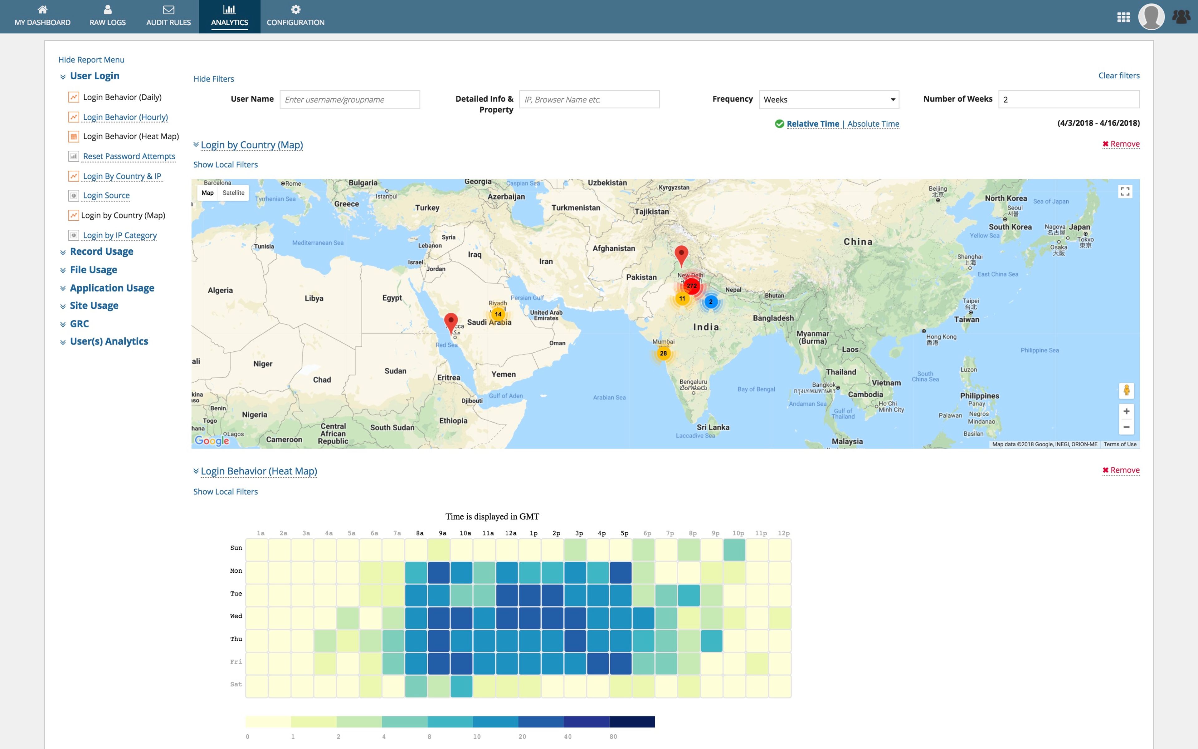1198x749 pixels.
Task: Focus the User Name input field
Action: point(349,100)
